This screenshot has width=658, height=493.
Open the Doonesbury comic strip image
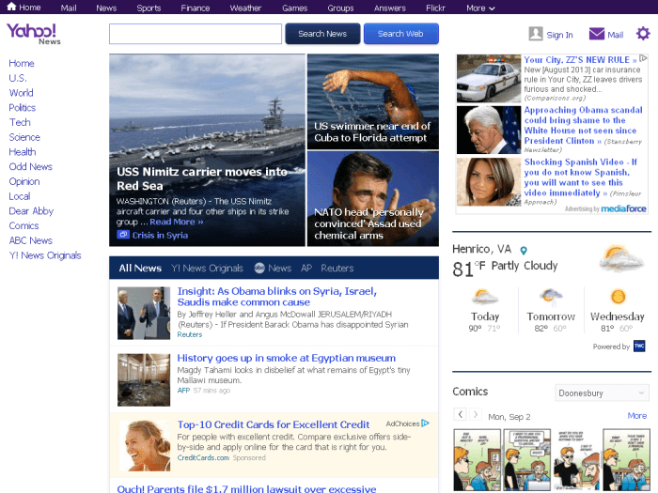[552, 459]
